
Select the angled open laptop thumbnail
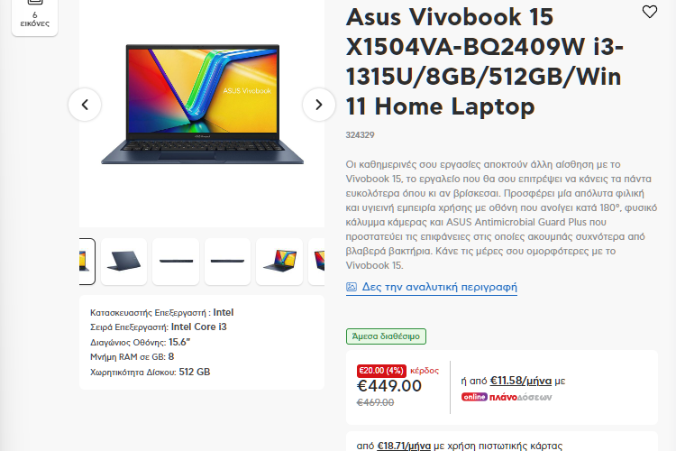point(279,262)
